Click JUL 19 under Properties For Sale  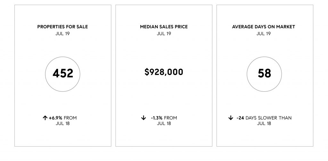(x=62, y=33)
